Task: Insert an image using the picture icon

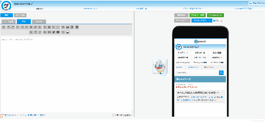Action: pyautogui.click(x=68, y=27)
